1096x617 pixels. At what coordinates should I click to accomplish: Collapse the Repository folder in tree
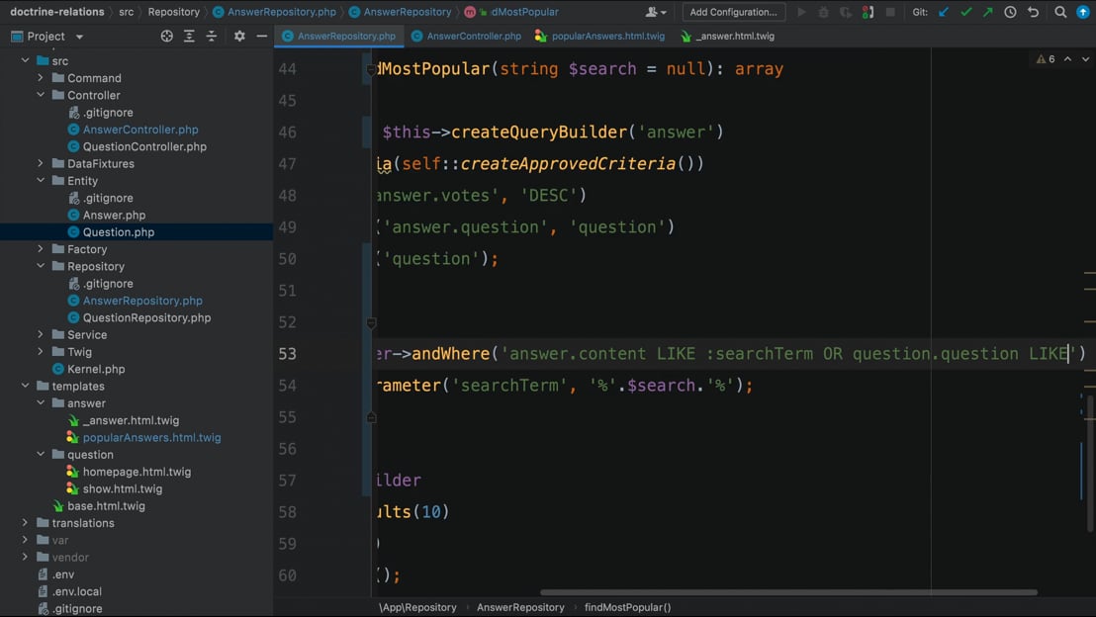coord(41,266)
